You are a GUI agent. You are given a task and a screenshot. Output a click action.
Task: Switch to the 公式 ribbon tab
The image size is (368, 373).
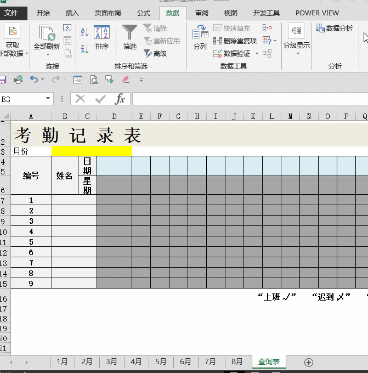[144, 13]
